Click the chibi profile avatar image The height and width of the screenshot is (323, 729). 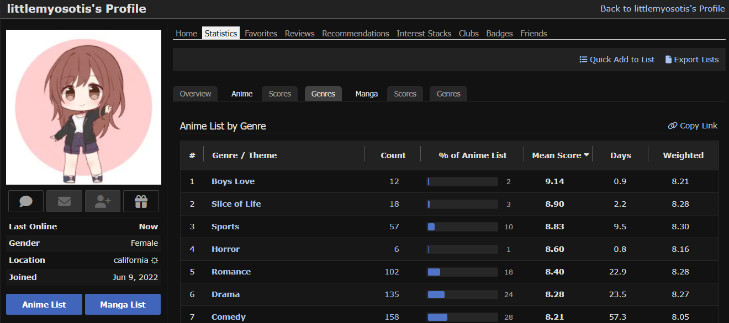point(83,107)
